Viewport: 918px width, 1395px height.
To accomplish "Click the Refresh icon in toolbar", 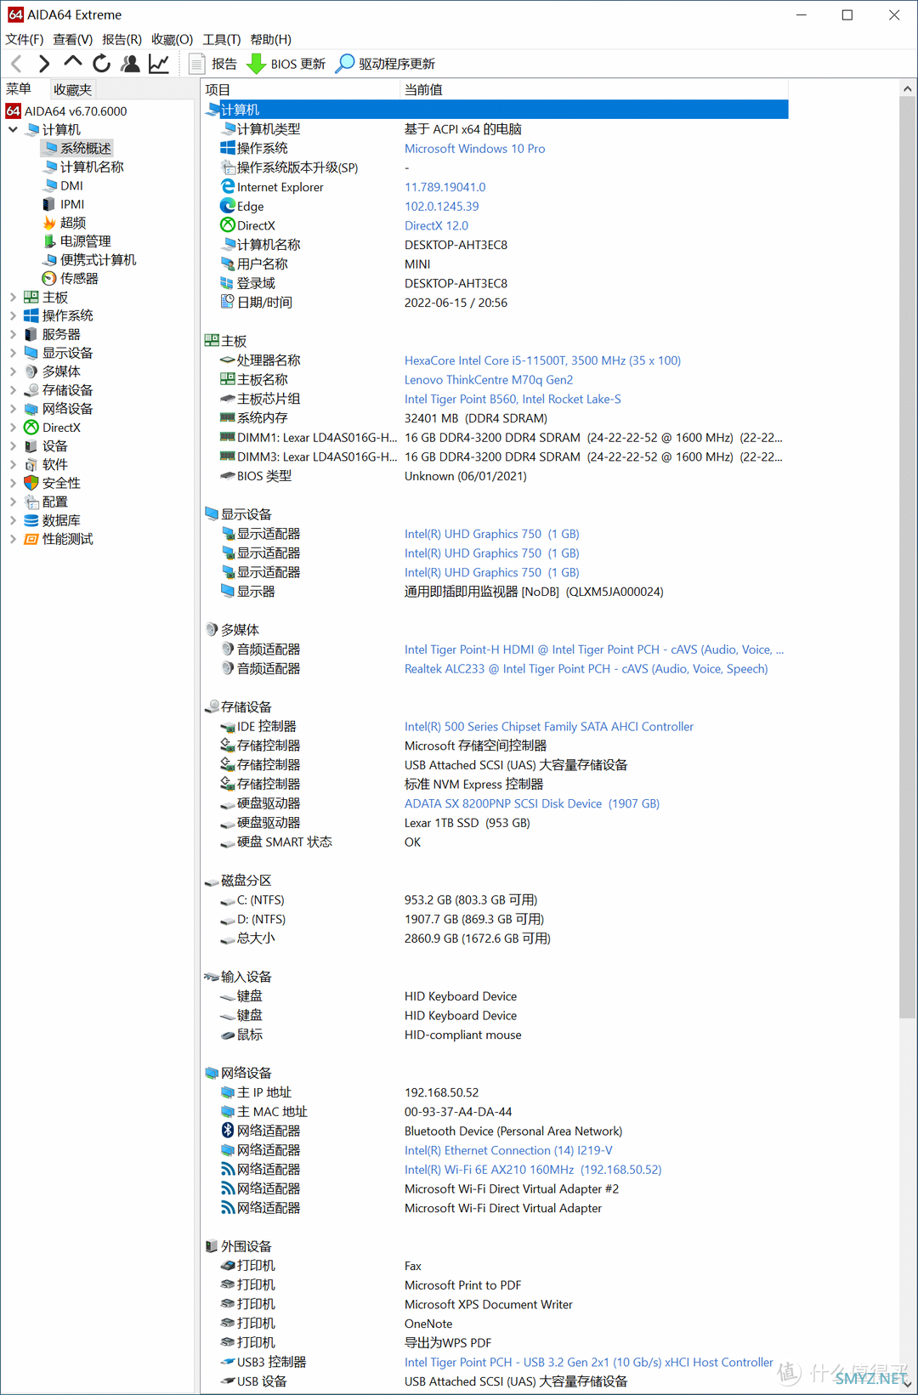I will [102, 63].
